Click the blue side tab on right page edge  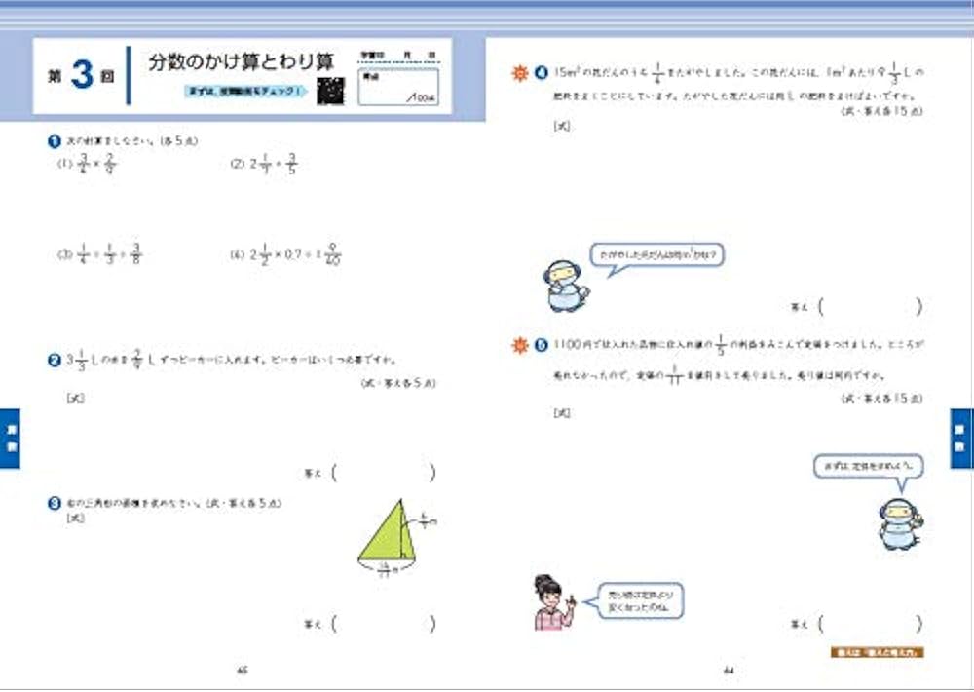pos(960,439)
